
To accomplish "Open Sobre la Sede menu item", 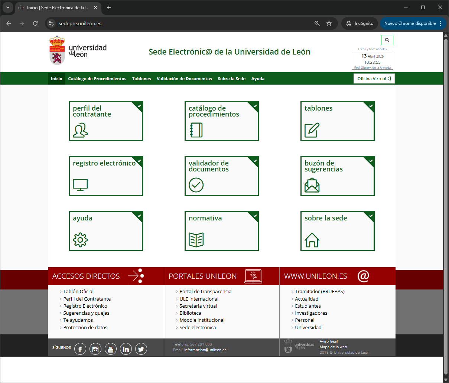I will [x=232, y=79].
